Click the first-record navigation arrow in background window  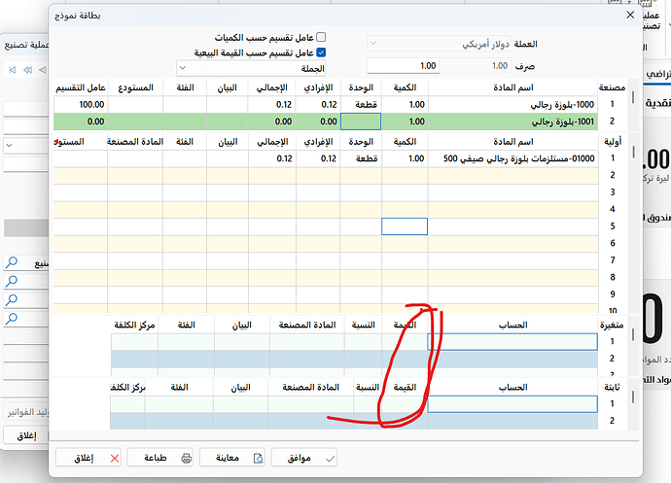coord(13,70)
